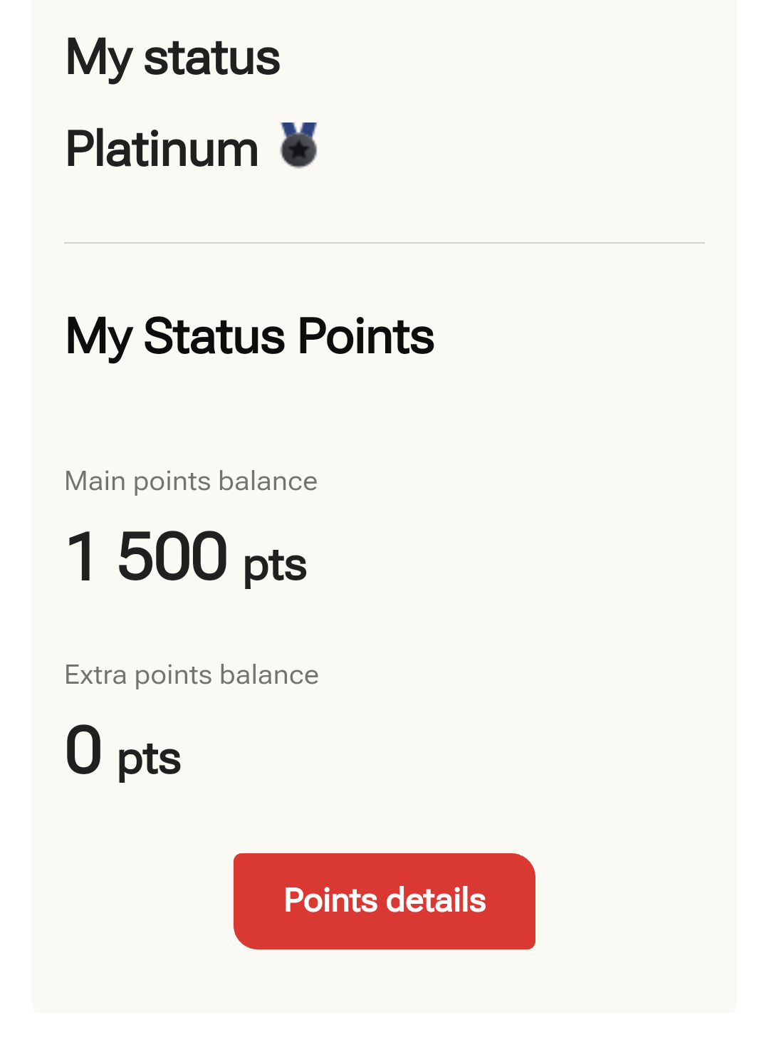Tap the star in the medal's center
The image size is (769, 1037).
pyautogui.click(x=299, y=150)
